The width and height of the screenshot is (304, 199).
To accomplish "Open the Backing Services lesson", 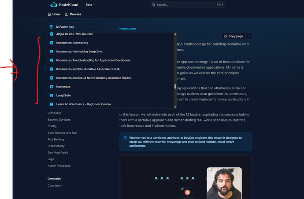I will [59, 120].
